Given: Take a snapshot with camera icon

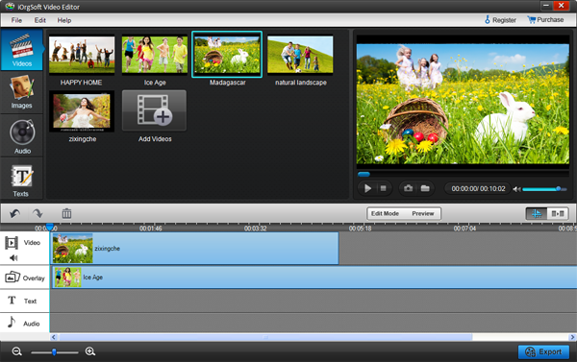Looking at the screenshot, I should point(408,188).
